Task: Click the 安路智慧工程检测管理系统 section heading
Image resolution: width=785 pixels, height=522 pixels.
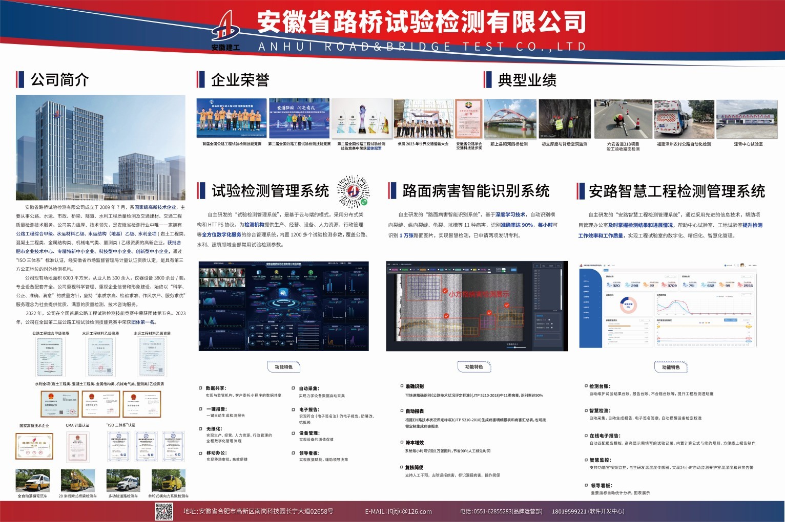Action: click(677, 191)
